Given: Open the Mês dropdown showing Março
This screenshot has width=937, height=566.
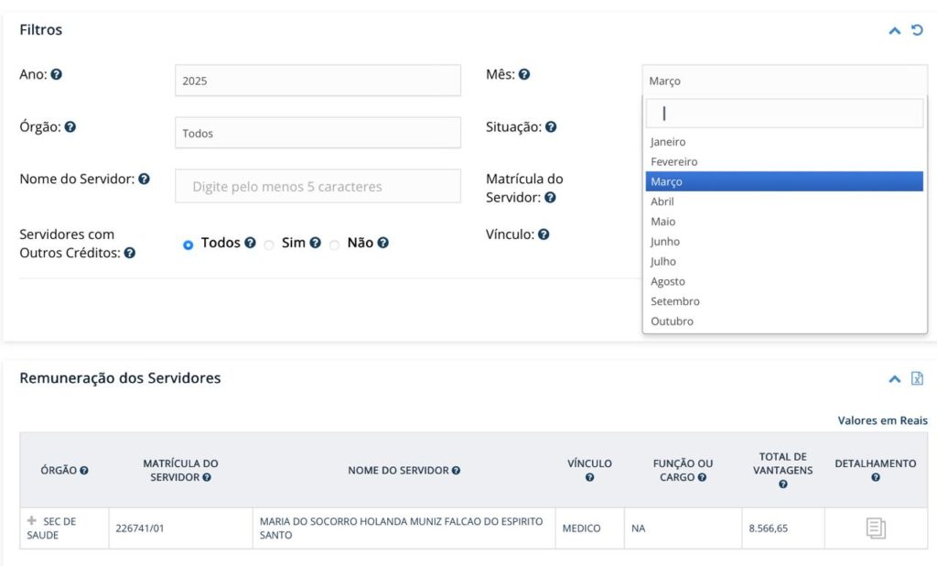Looking at the screenshot, I should [x=784, y=81].
